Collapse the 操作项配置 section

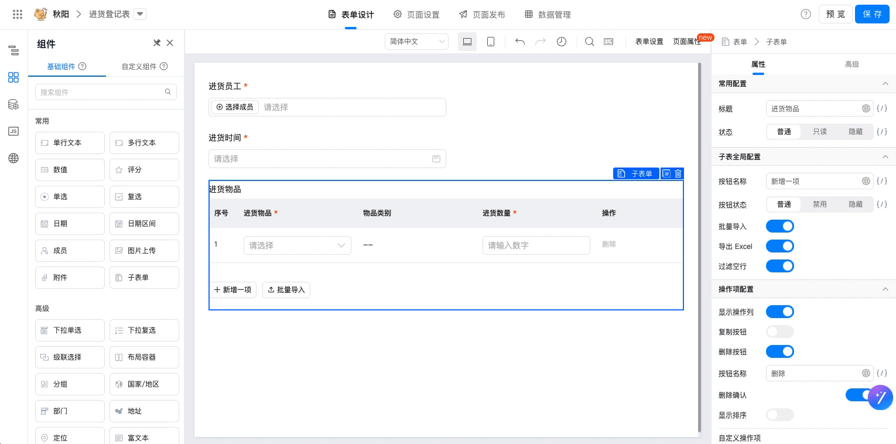point(885,289)
